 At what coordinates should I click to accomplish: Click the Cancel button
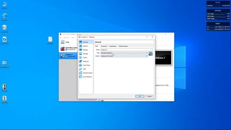click(x=149, y=96)
